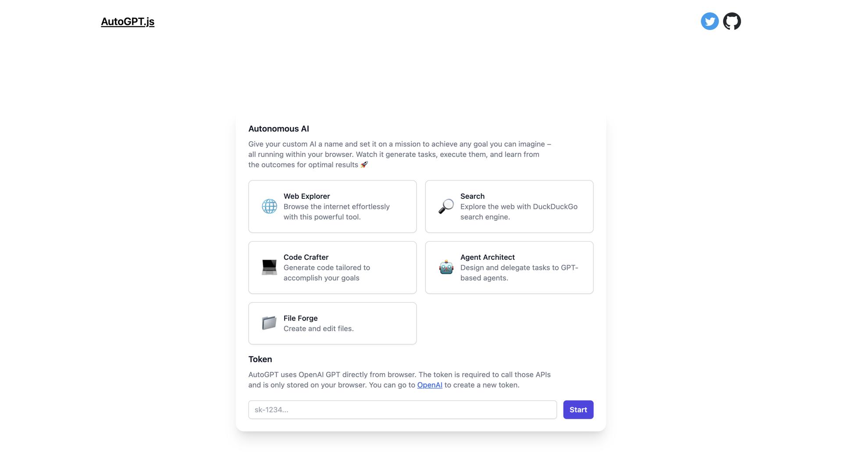Focus the sk-1234 token input field
Viewport: 842px width, 473px height.
click(x=402, y=409)
